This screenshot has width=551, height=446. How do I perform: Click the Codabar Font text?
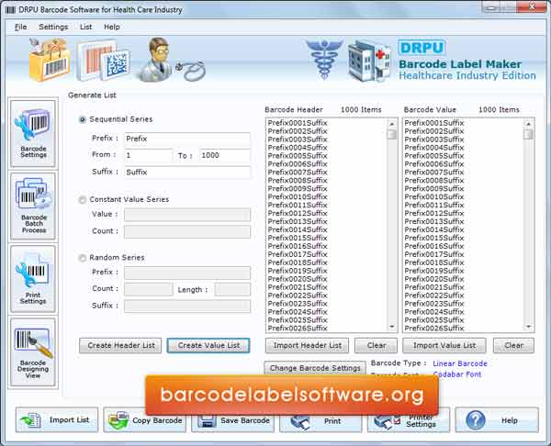[456, 374]
